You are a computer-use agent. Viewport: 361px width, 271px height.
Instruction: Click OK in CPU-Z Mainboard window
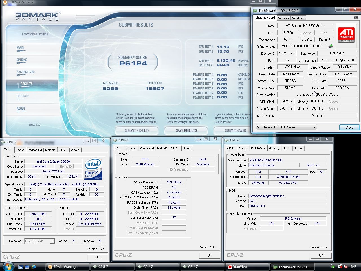[x=321, y=255]
